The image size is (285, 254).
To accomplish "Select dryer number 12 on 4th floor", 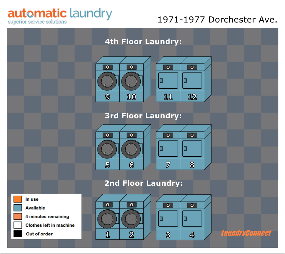I will (192, 82).
